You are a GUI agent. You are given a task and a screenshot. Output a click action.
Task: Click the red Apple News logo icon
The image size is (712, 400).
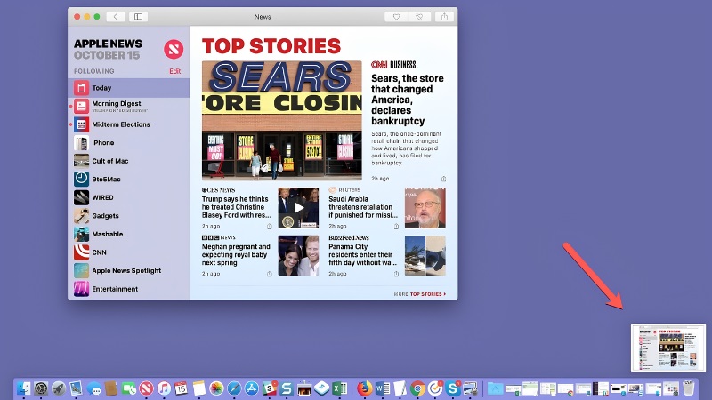[x=174, y=49]
